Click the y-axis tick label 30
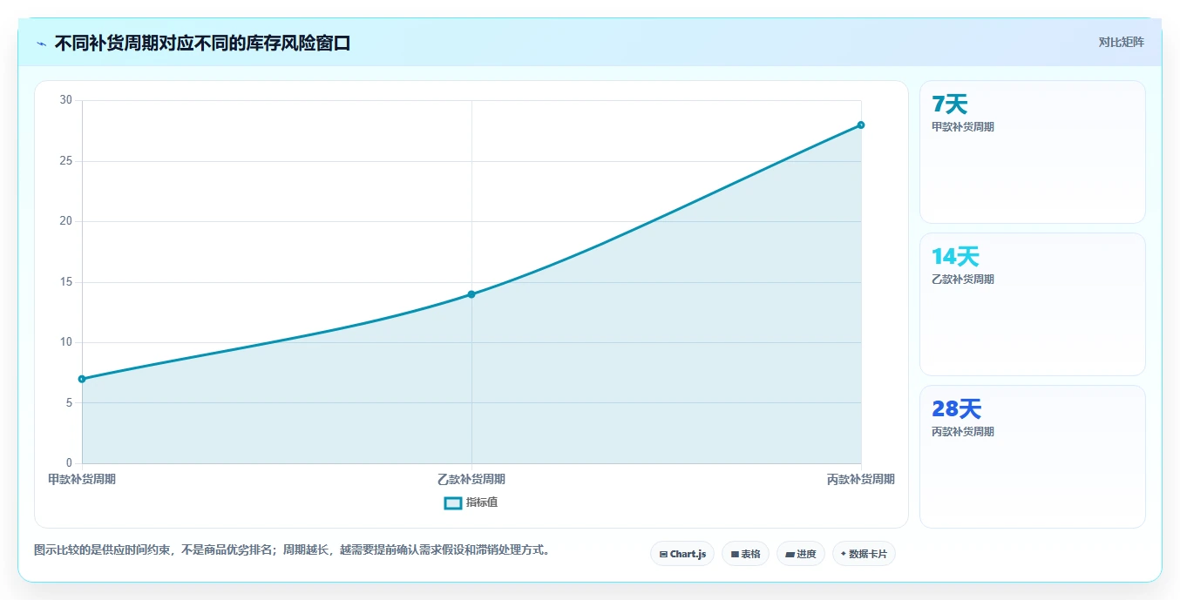This screenshot has height=600, width=1180. [x=66, y=100]
